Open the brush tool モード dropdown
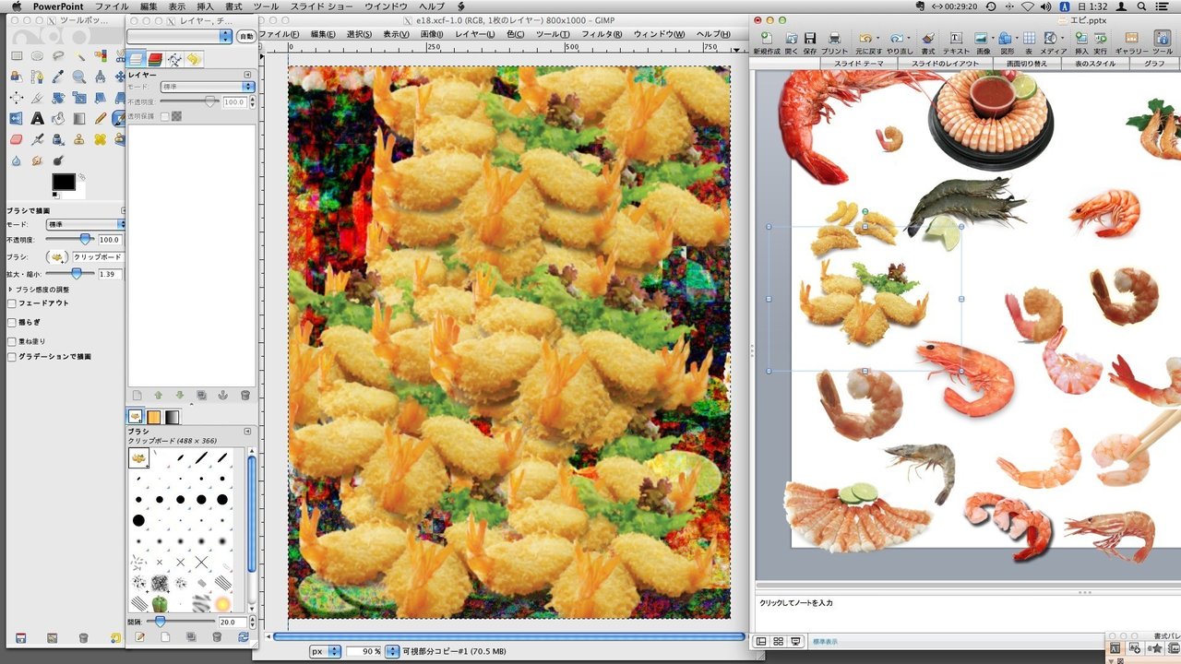Screen dimensions: 1181x664 (86, 224)
